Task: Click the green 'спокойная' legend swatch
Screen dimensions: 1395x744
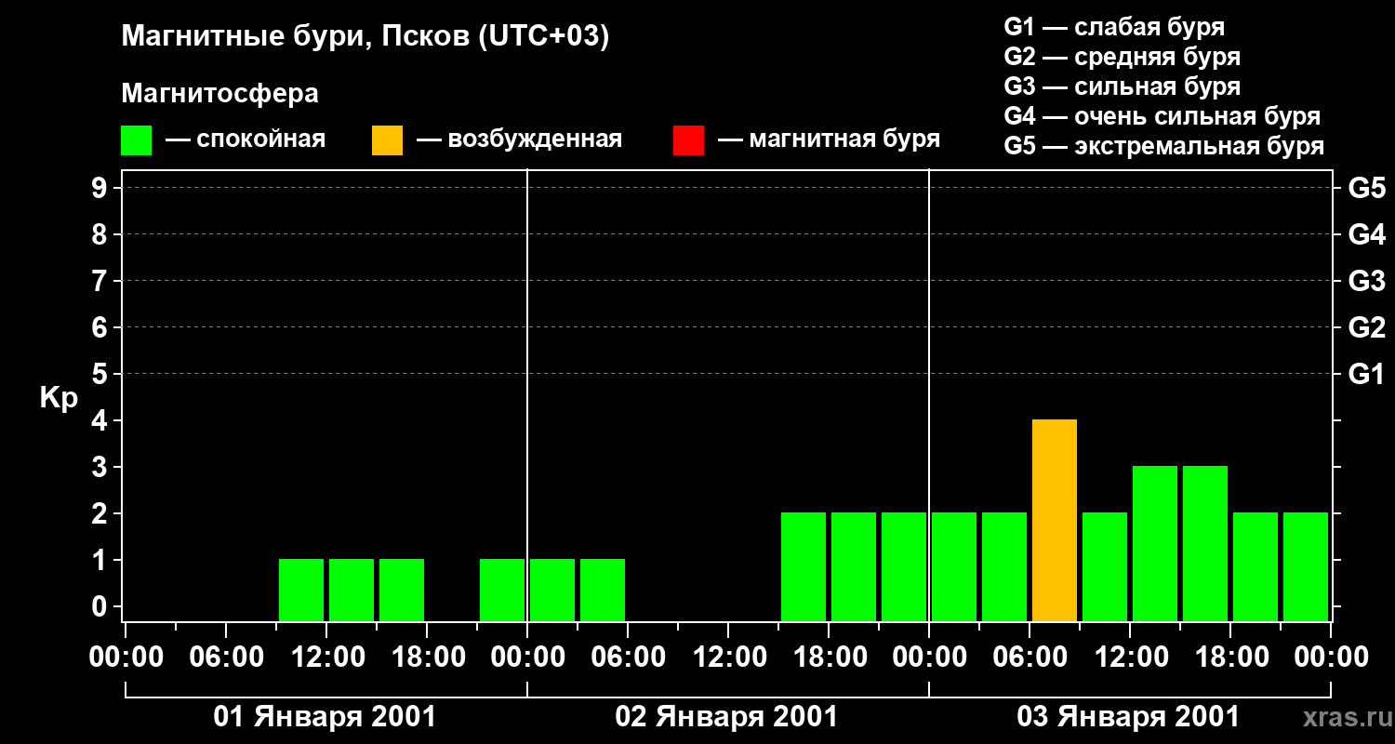Action: click(136, 140)
